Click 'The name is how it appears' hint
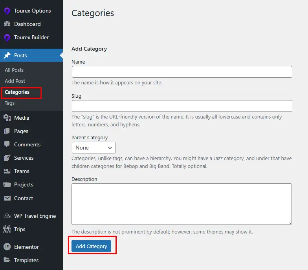The image size is (308, 270). click(117, 83)
